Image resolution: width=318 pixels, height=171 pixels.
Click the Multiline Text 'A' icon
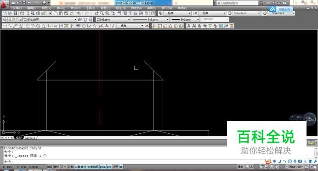coord(188,26)
